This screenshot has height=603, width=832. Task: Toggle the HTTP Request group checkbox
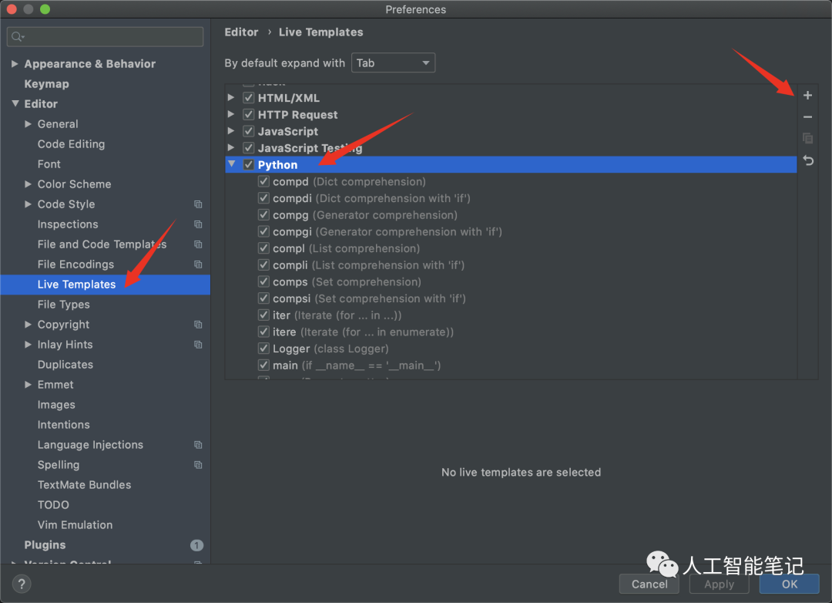(x=248, y=114)
